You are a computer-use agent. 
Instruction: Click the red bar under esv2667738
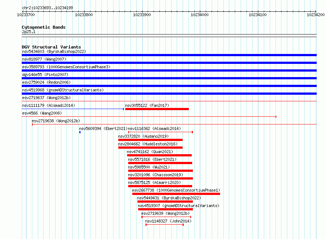point(176,194)
